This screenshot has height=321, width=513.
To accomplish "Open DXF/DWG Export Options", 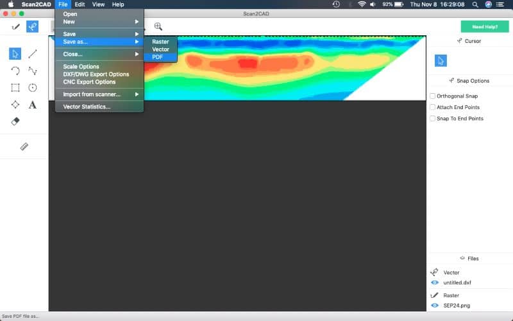I will [x=96, y=74].
